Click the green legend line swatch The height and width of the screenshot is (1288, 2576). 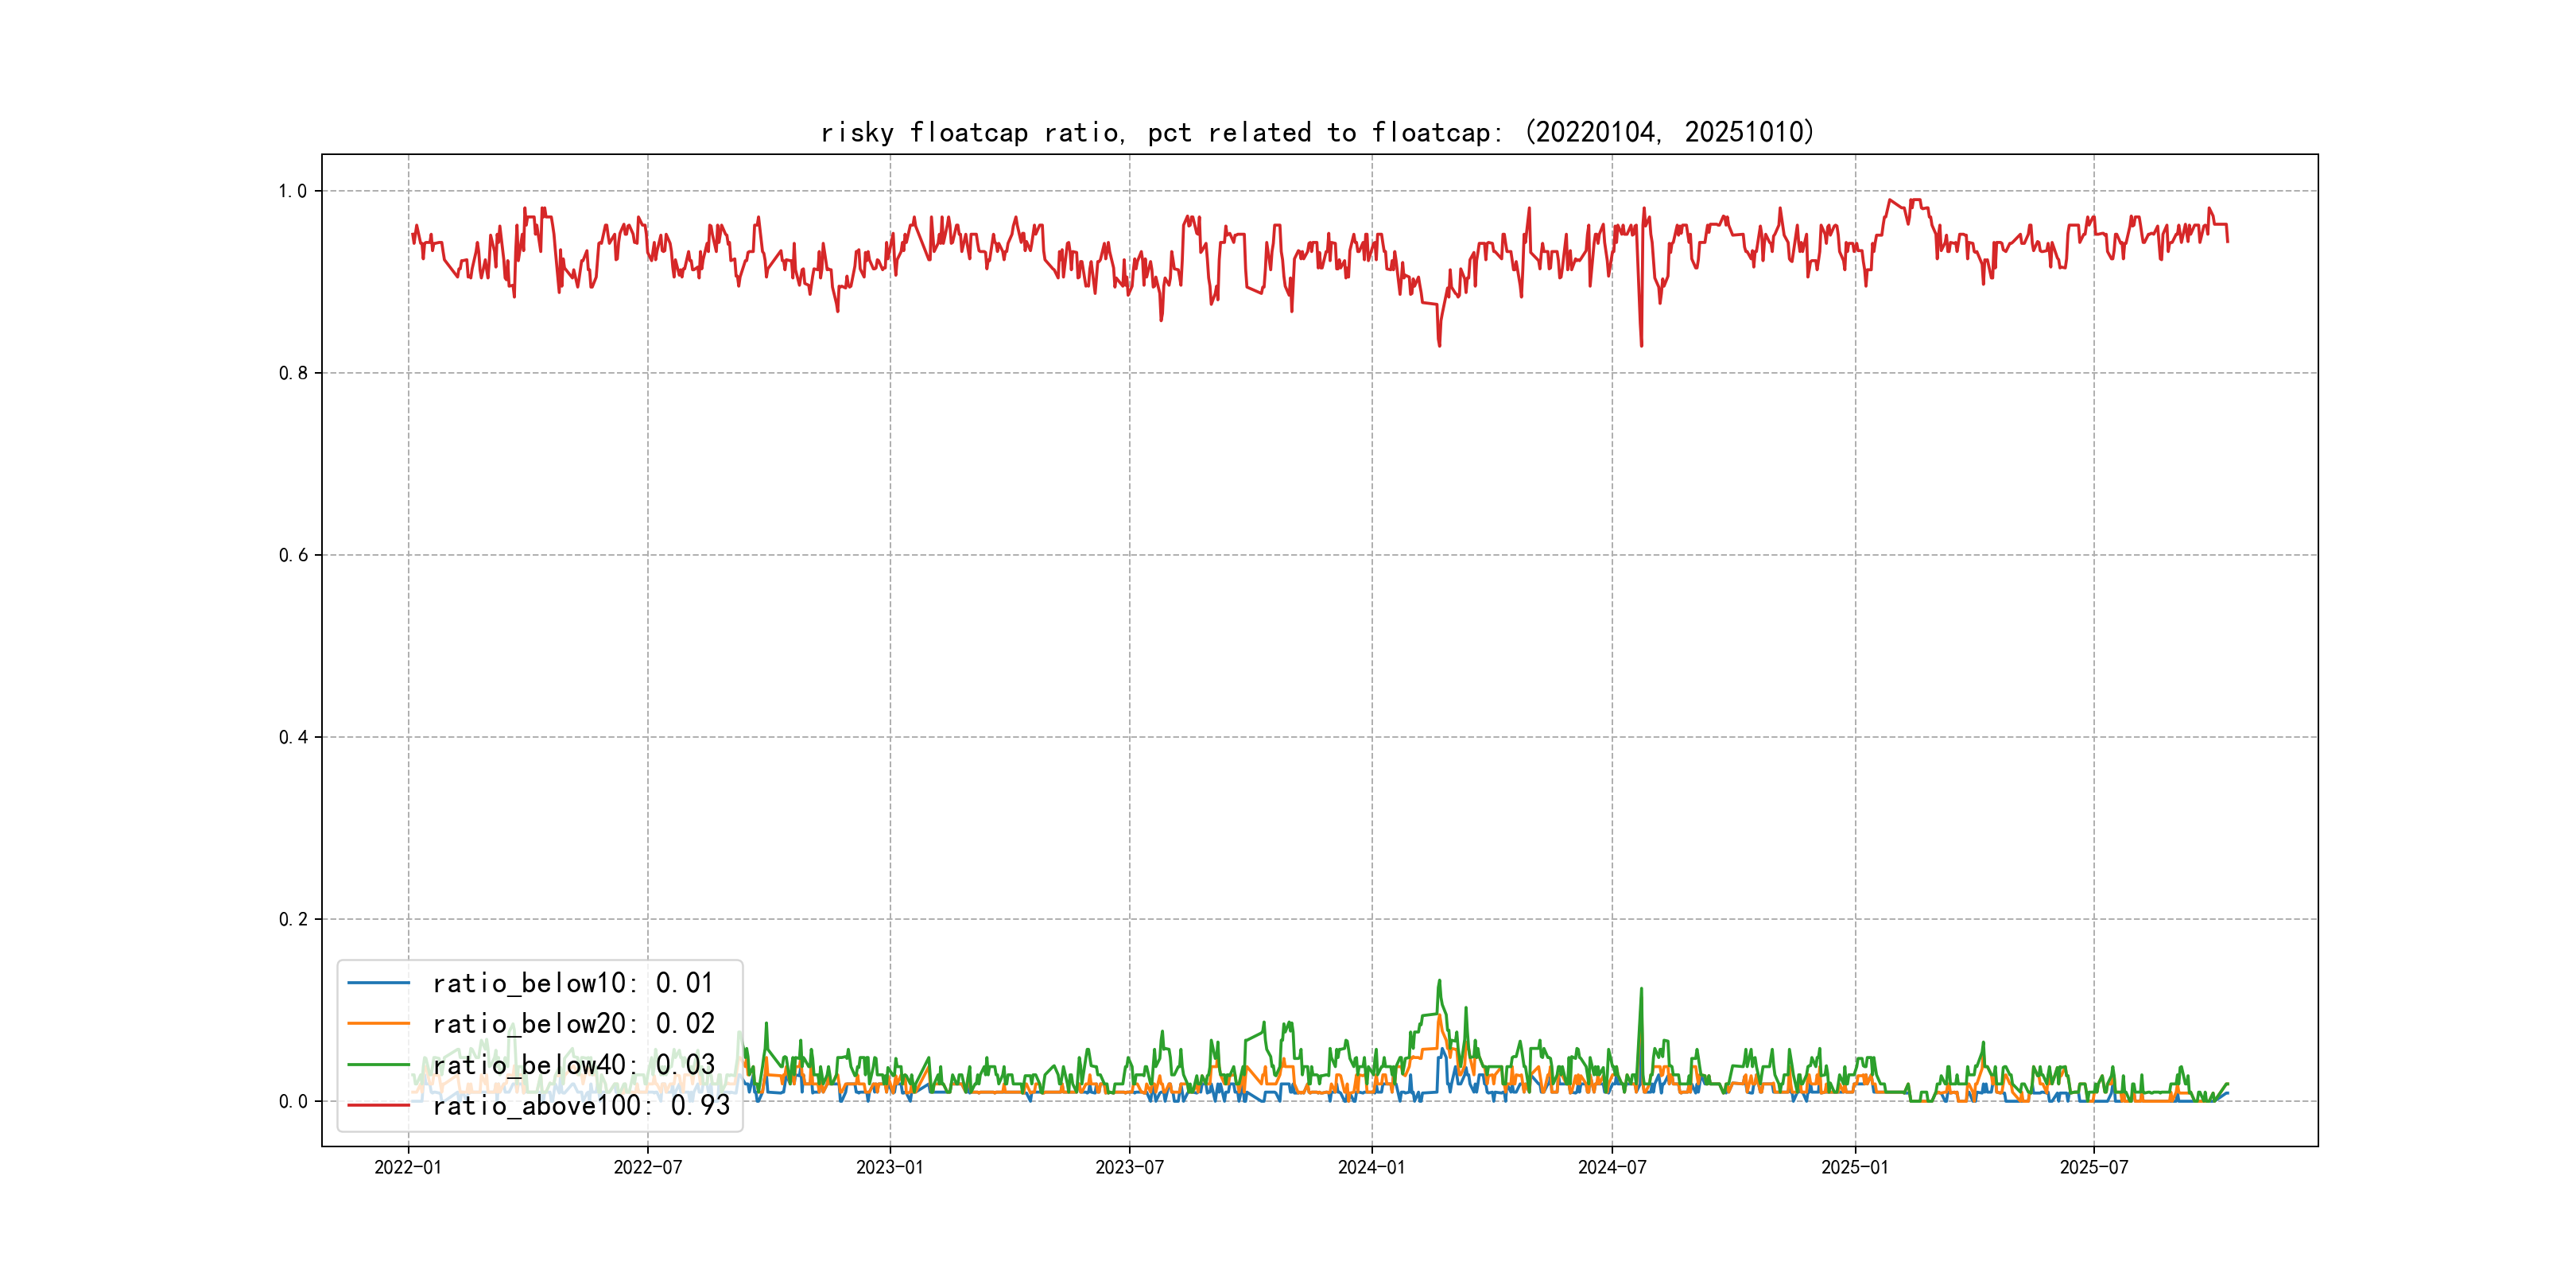point(378,1065)
